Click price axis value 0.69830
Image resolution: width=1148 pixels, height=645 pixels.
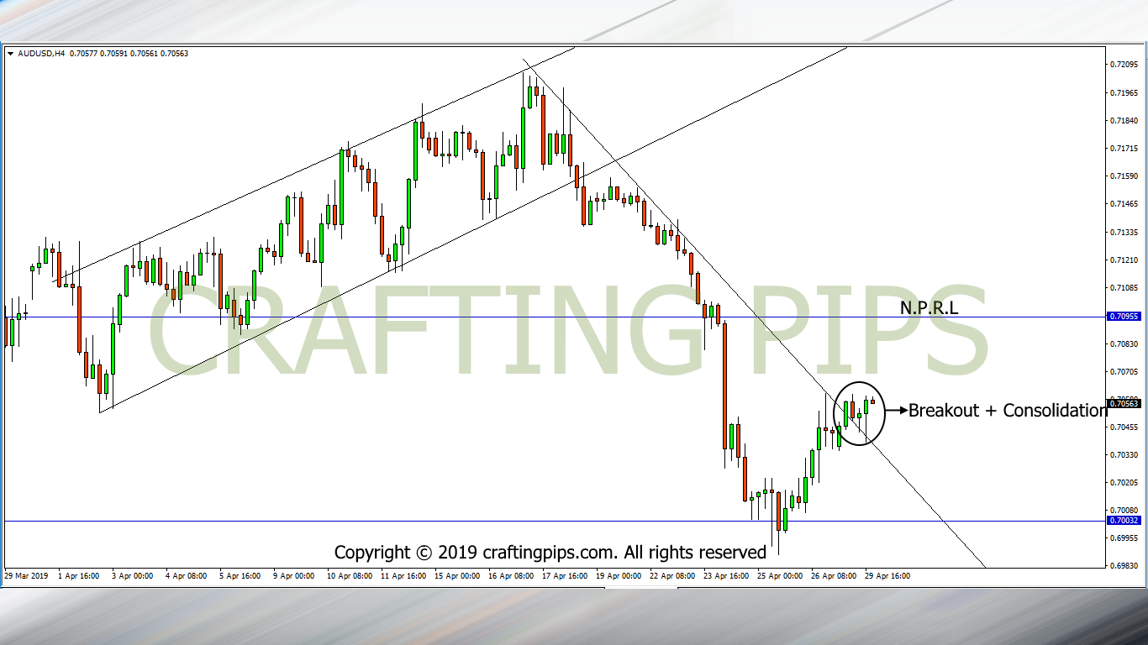pos(1124,565)
